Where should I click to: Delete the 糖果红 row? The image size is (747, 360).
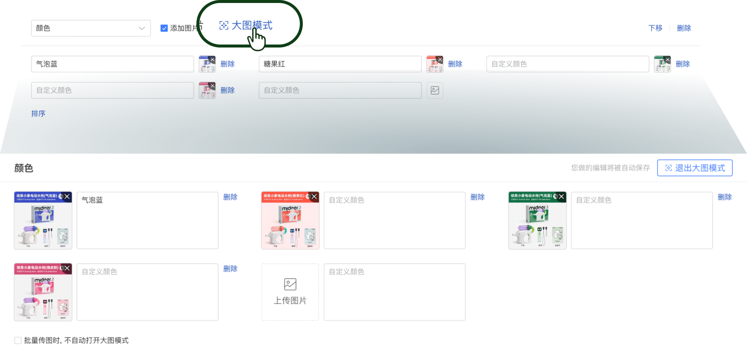point(455,64)
